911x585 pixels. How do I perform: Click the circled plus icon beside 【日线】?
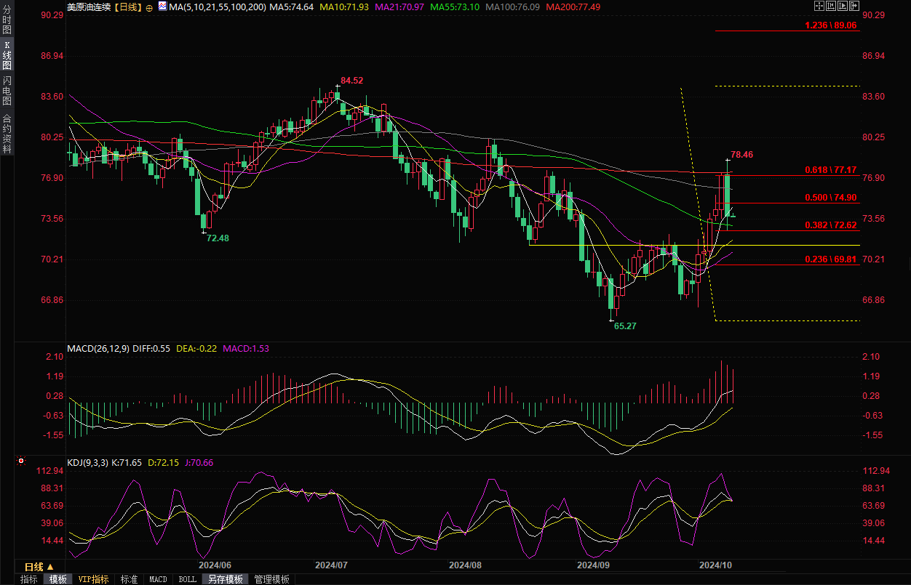point(149,7)
